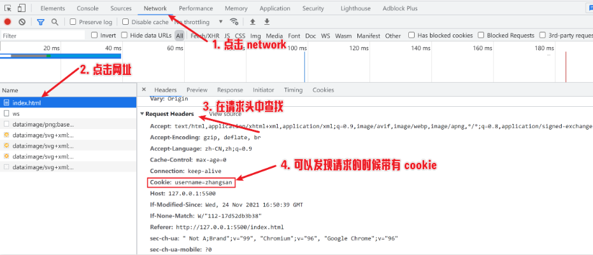Image resolution: width=593 pixels, height=255 pixels.
Task: Click the Filter text input
Action: tap(43, 36)
